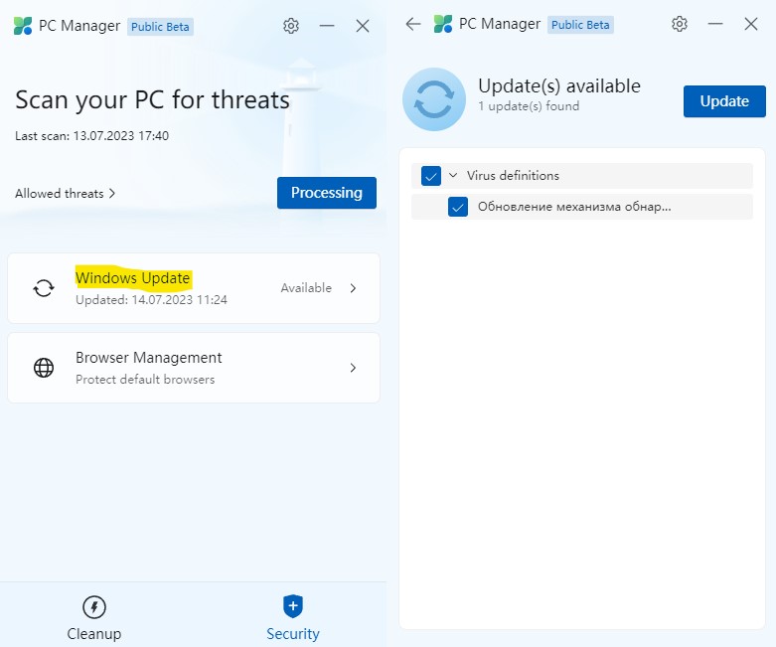Click the Browser Management title
Image resolution: width=776 pixels, height=647 pixels.
(x=148, y=358)
